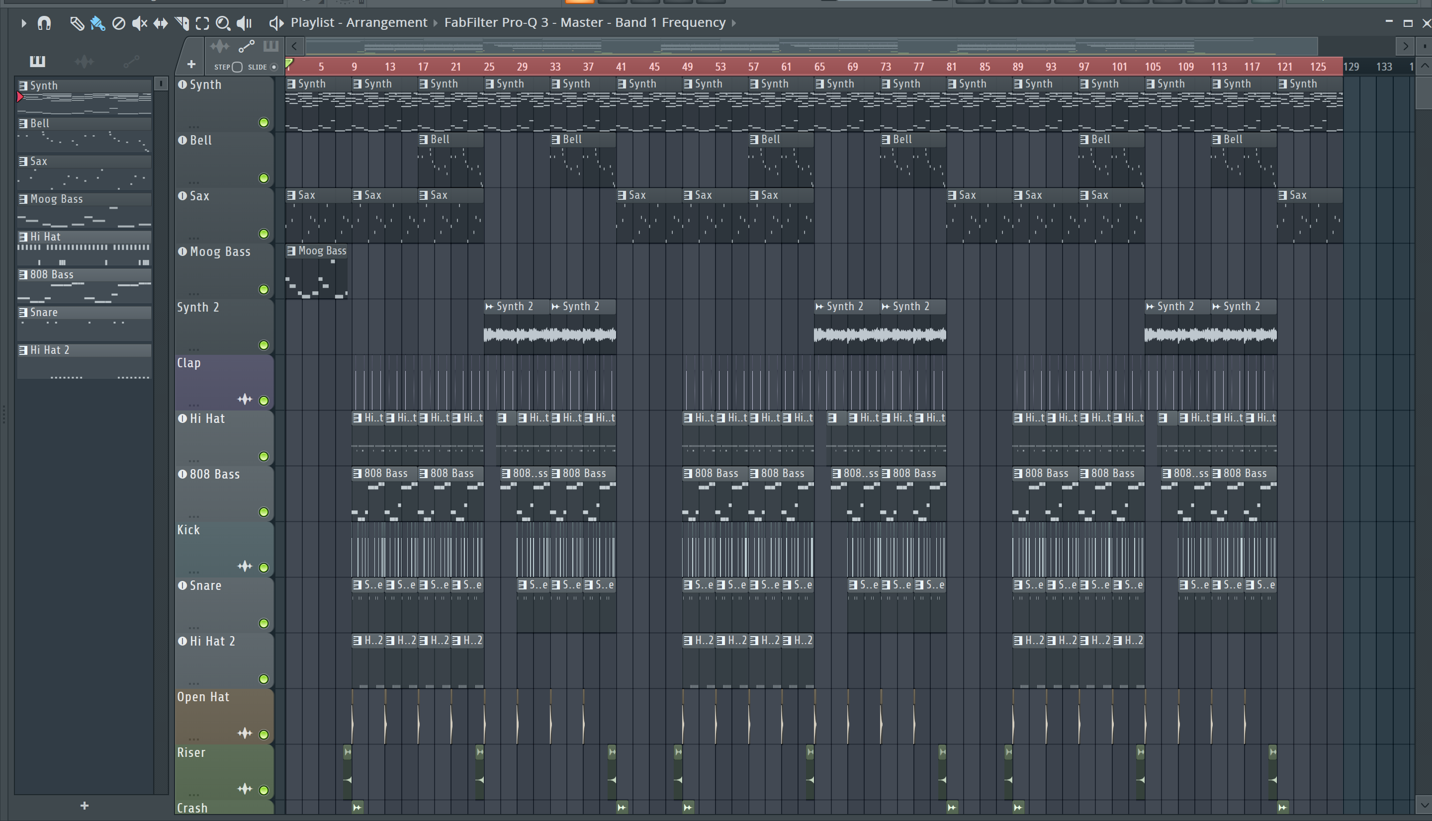Select the Playback speaker tool
This screenshot has height=821, width=1432.
point(244,23)
